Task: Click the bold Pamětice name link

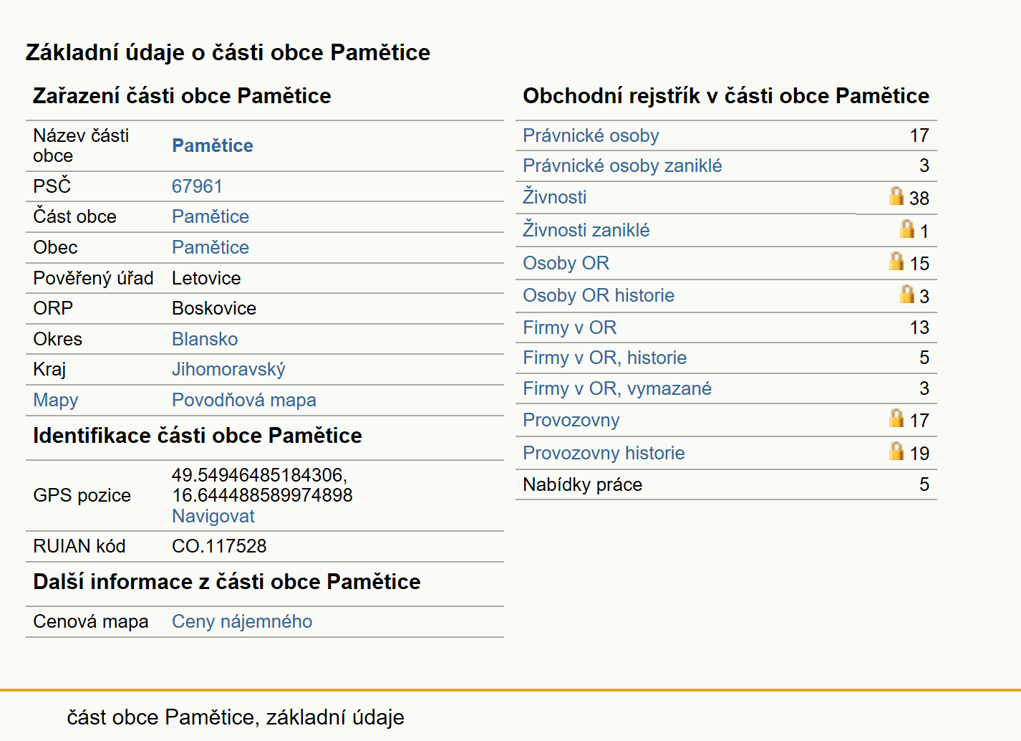Action: [x=213, y=145]
